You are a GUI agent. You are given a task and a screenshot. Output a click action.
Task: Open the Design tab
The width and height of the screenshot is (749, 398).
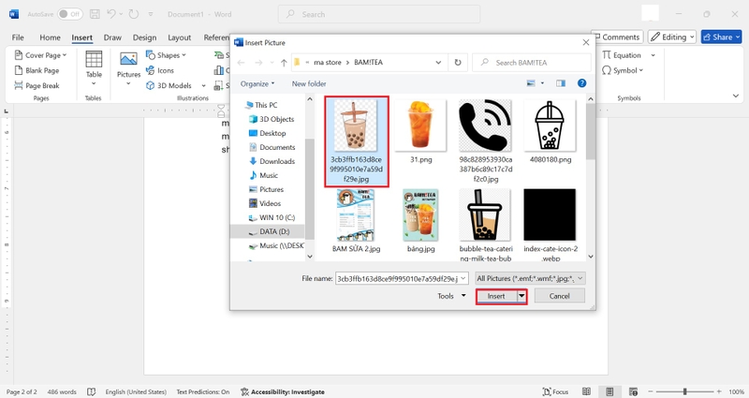(x=144, y=37)
